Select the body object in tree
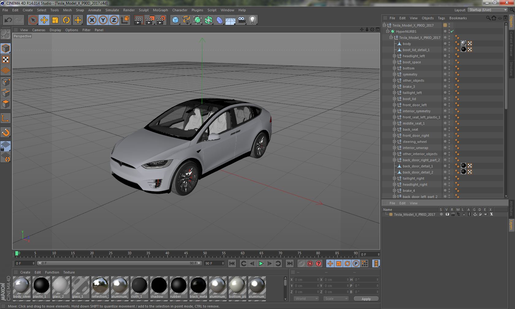This screenshot has width=515, height=309. [407, 44]
